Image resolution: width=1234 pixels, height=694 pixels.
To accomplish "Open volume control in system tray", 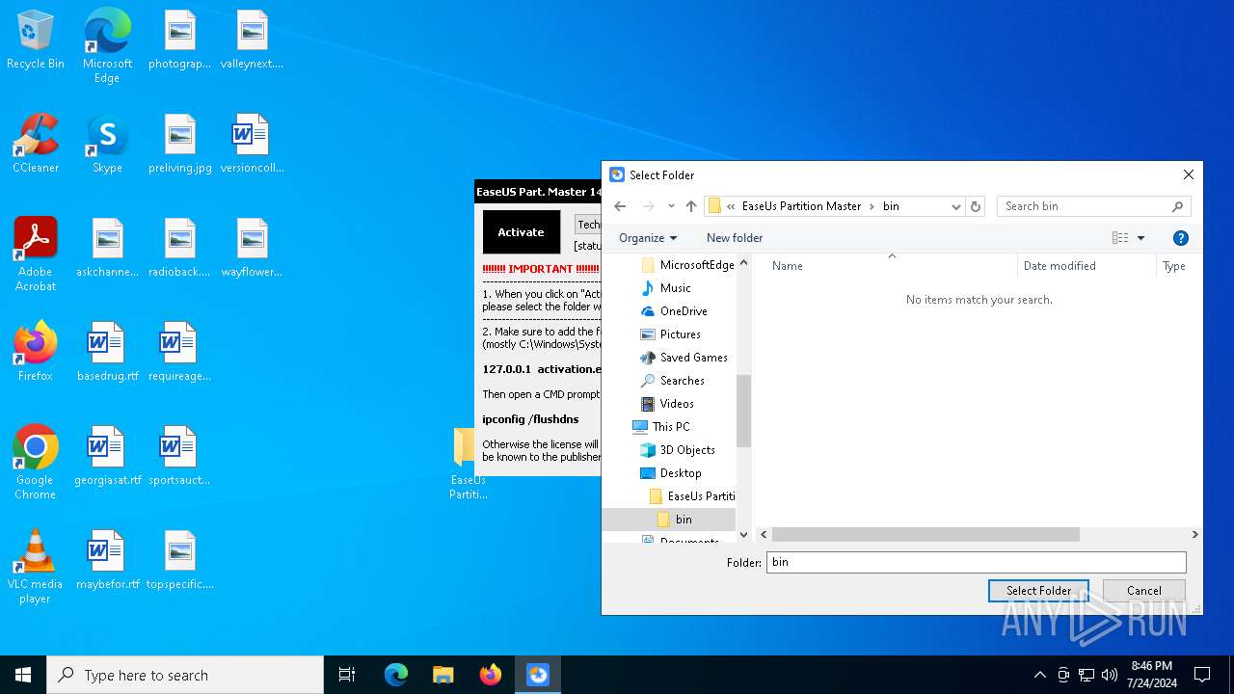I will click(x=1110, y=675).
